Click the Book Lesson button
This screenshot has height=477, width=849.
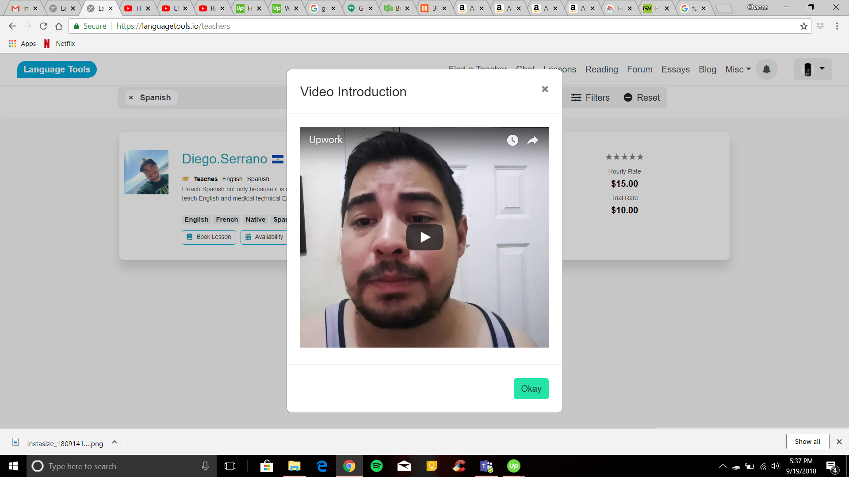pyautogui.click(x=209, y=237)
